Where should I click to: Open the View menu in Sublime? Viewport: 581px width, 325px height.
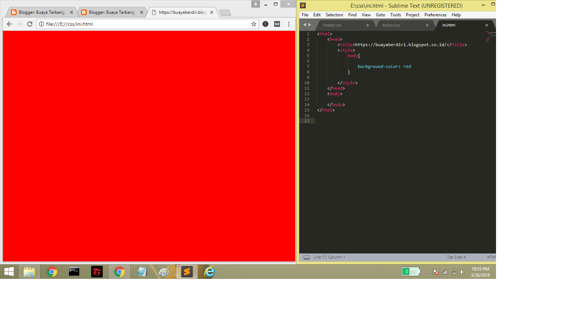[x=366, y=15]
